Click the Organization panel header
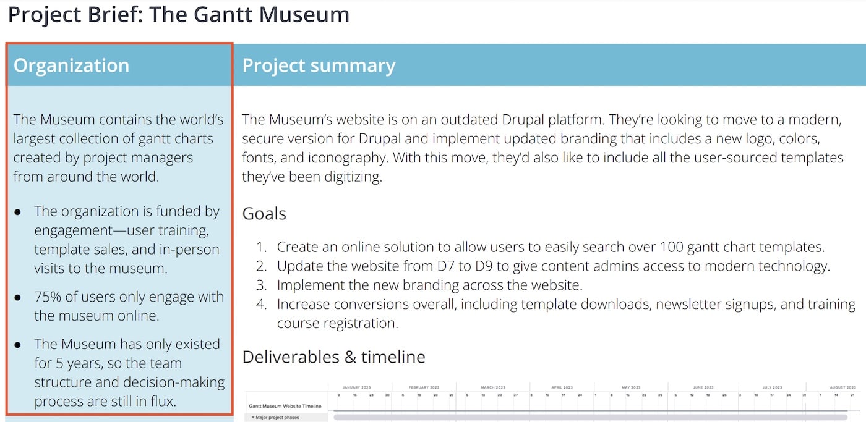 coord(71,65)
